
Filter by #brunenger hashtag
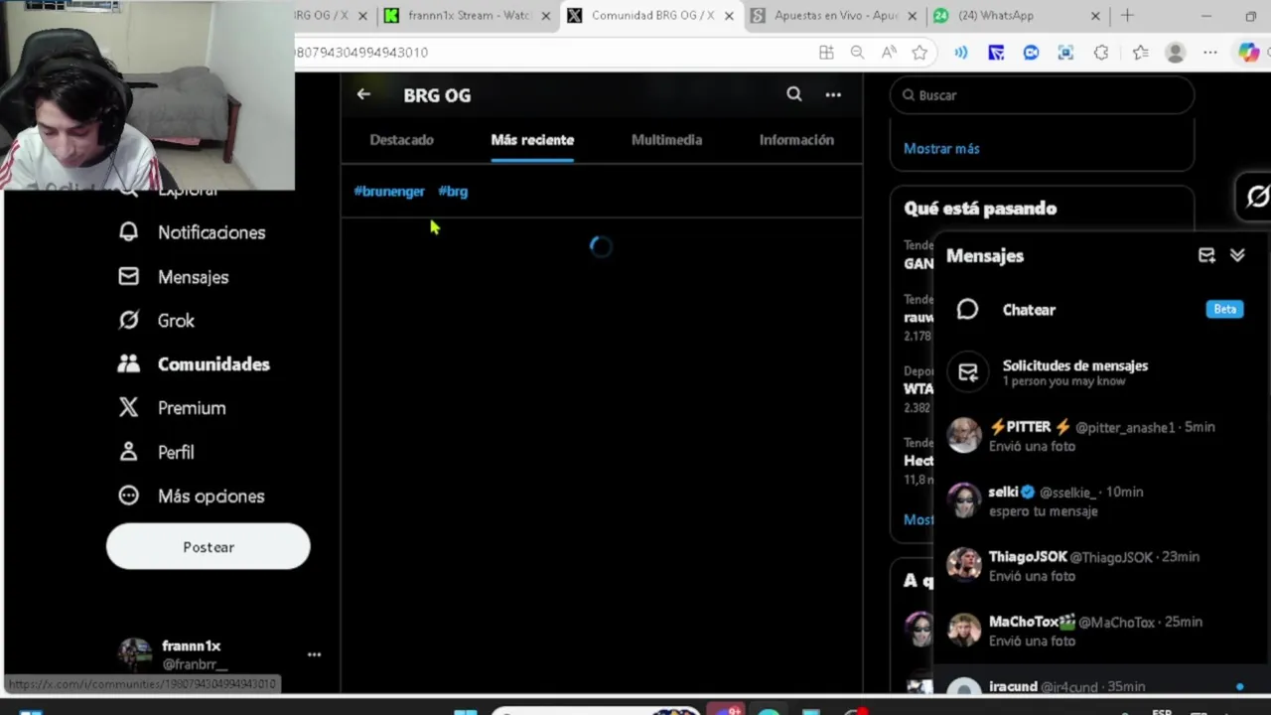389,192
